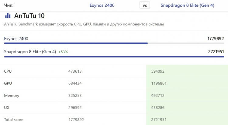Viewport: 228px width, 125px height.
Task: Click the AnTuTu 10 bar chart icon
Action: [8, 15]
